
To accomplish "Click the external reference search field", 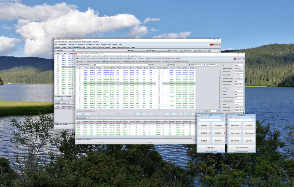I will tap(122, 65).
